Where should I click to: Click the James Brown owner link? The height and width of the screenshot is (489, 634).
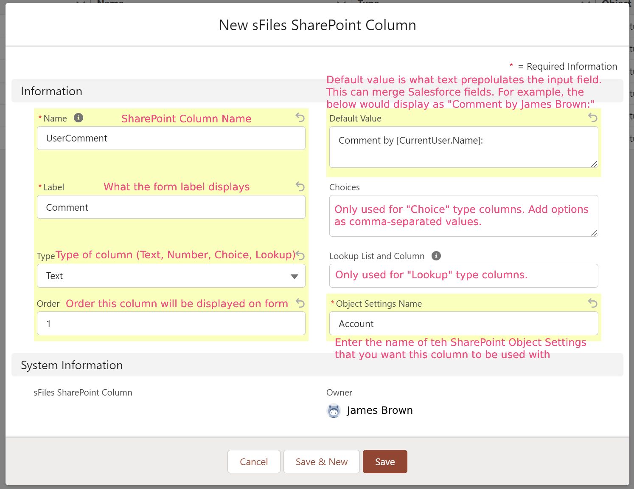(x=379, y=410)
